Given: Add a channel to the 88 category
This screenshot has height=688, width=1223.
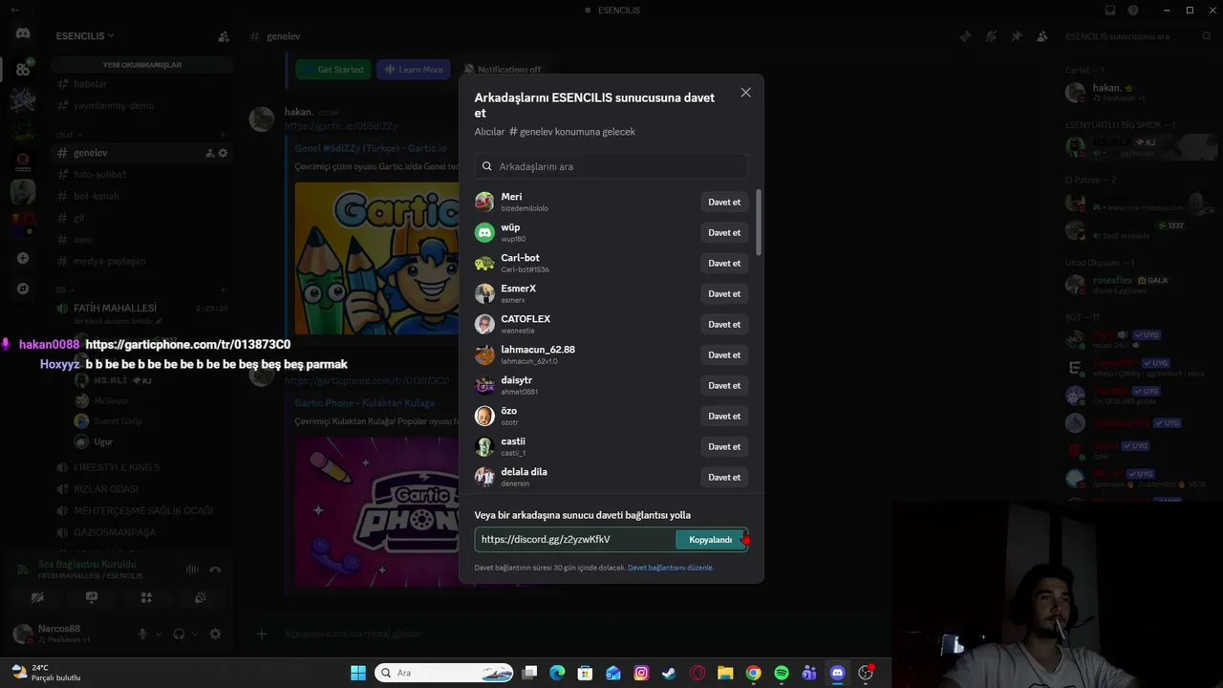Looking at the screenshot, I should click(223, 290).
